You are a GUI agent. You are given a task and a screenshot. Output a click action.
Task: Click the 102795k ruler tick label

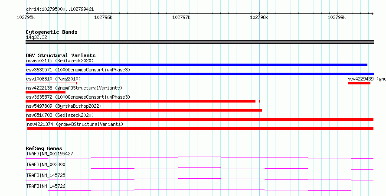pyautogui.click(x=26, y=17)
